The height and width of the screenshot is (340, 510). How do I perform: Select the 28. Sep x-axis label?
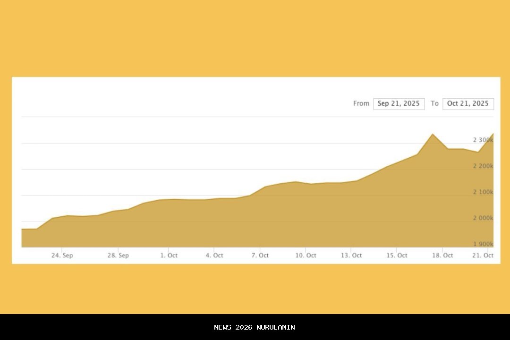pos(118,255)
